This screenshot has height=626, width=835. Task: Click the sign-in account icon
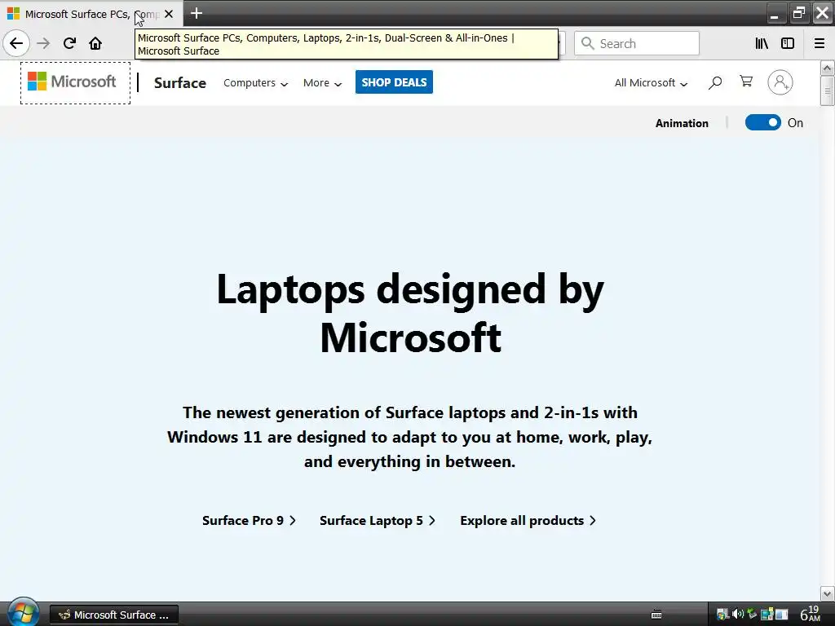click(x=780, y=82)
